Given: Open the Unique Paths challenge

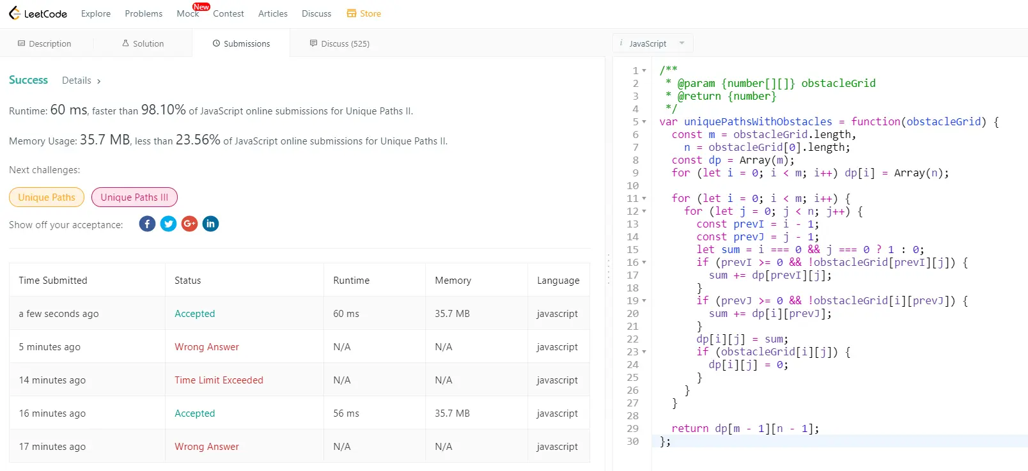Looking at the screenshot, I should 47,197.
